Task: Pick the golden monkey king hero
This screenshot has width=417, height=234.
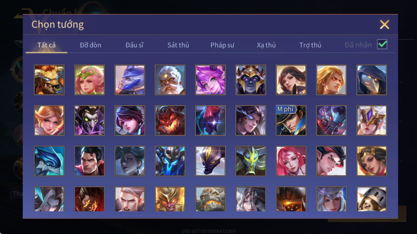Action: [170, 199]
